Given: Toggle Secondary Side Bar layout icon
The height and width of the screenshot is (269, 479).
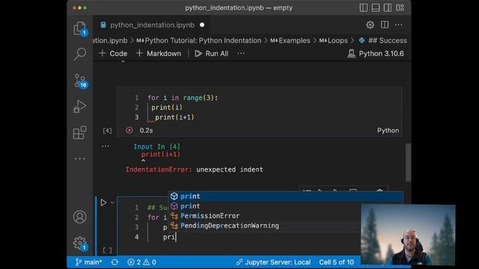Looking at the screenshot, I should (x=388, y=7).
